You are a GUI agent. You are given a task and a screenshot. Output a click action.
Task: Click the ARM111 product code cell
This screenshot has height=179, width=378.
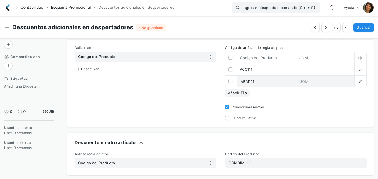click(x=266, y=81)
